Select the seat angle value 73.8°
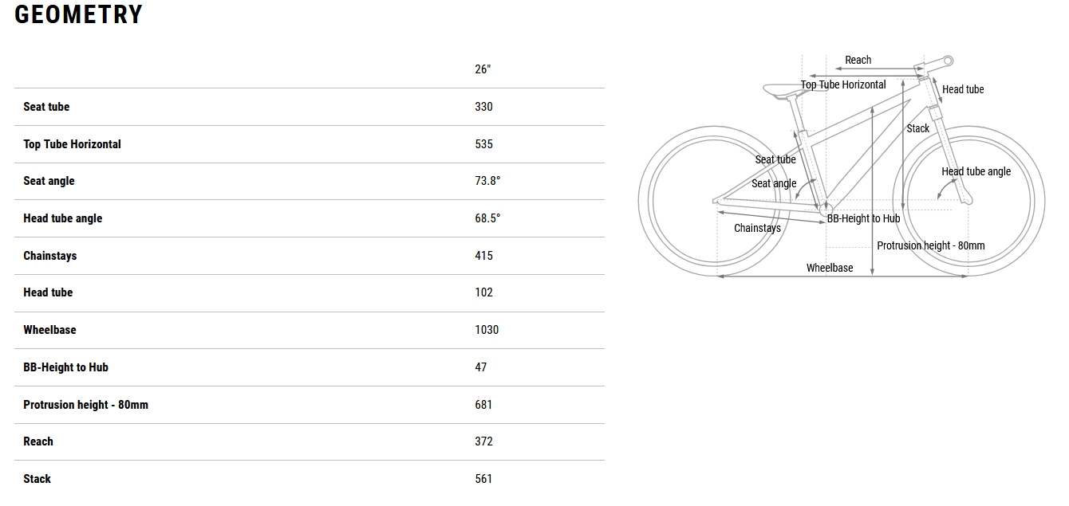Image resolution: width=1069 pixels, height=506 pixels. click(487, 181)
